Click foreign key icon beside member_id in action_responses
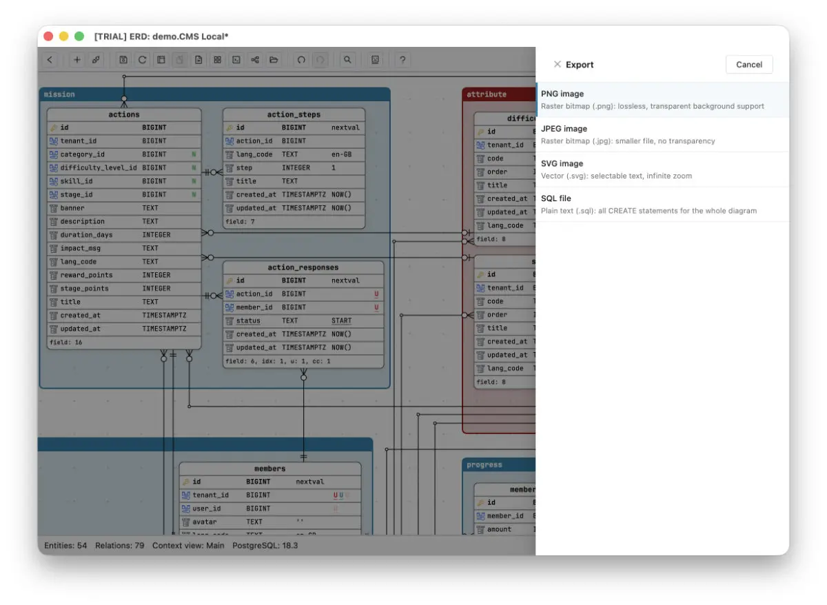The width and height of the screenshot is (827, 605). 229,307
